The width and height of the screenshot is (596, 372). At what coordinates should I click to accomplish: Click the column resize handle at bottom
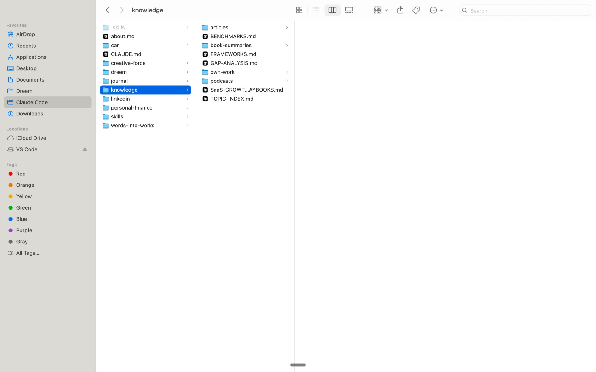point(298,365)
